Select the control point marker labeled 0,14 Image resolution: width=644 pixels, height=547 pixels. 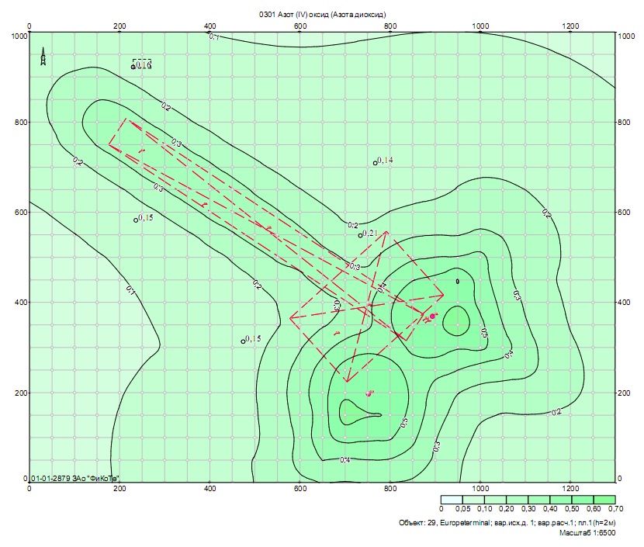pyautogui.click(x=376, y=163)
